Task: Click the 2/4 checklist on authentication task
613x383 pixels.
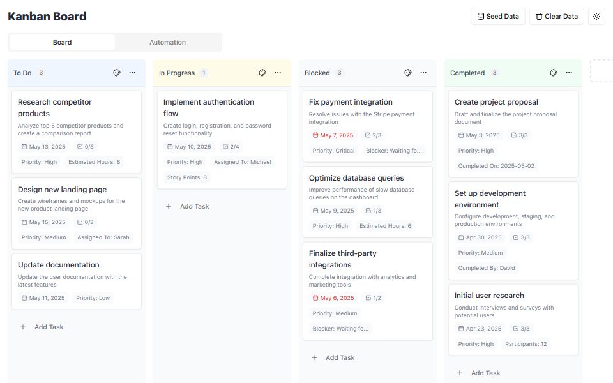Action: [x=231, y=147]
